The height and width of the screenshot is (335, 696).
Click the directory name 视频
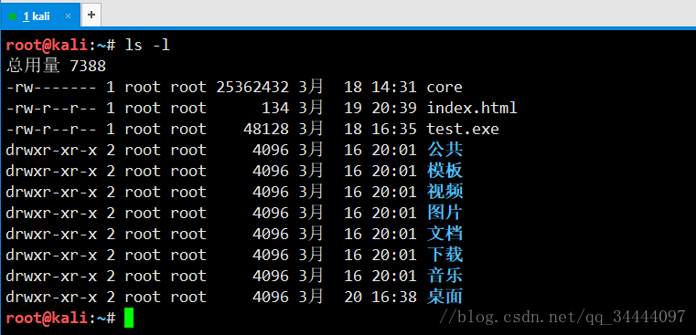(x=444, y=192)
